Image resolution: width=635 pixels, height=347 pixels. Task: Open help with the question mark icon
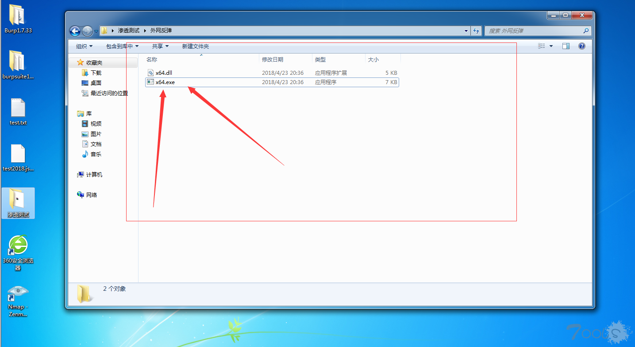582,46
